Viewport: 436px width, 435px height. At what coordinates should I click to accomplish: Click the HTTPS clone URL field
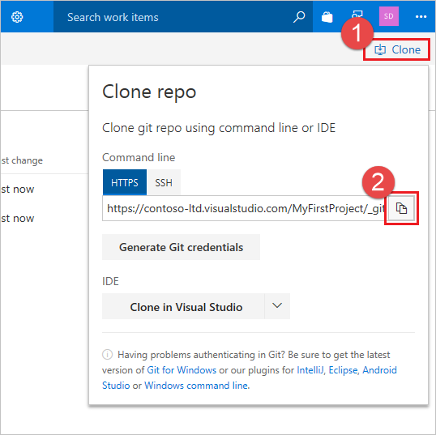pos(245,208)
